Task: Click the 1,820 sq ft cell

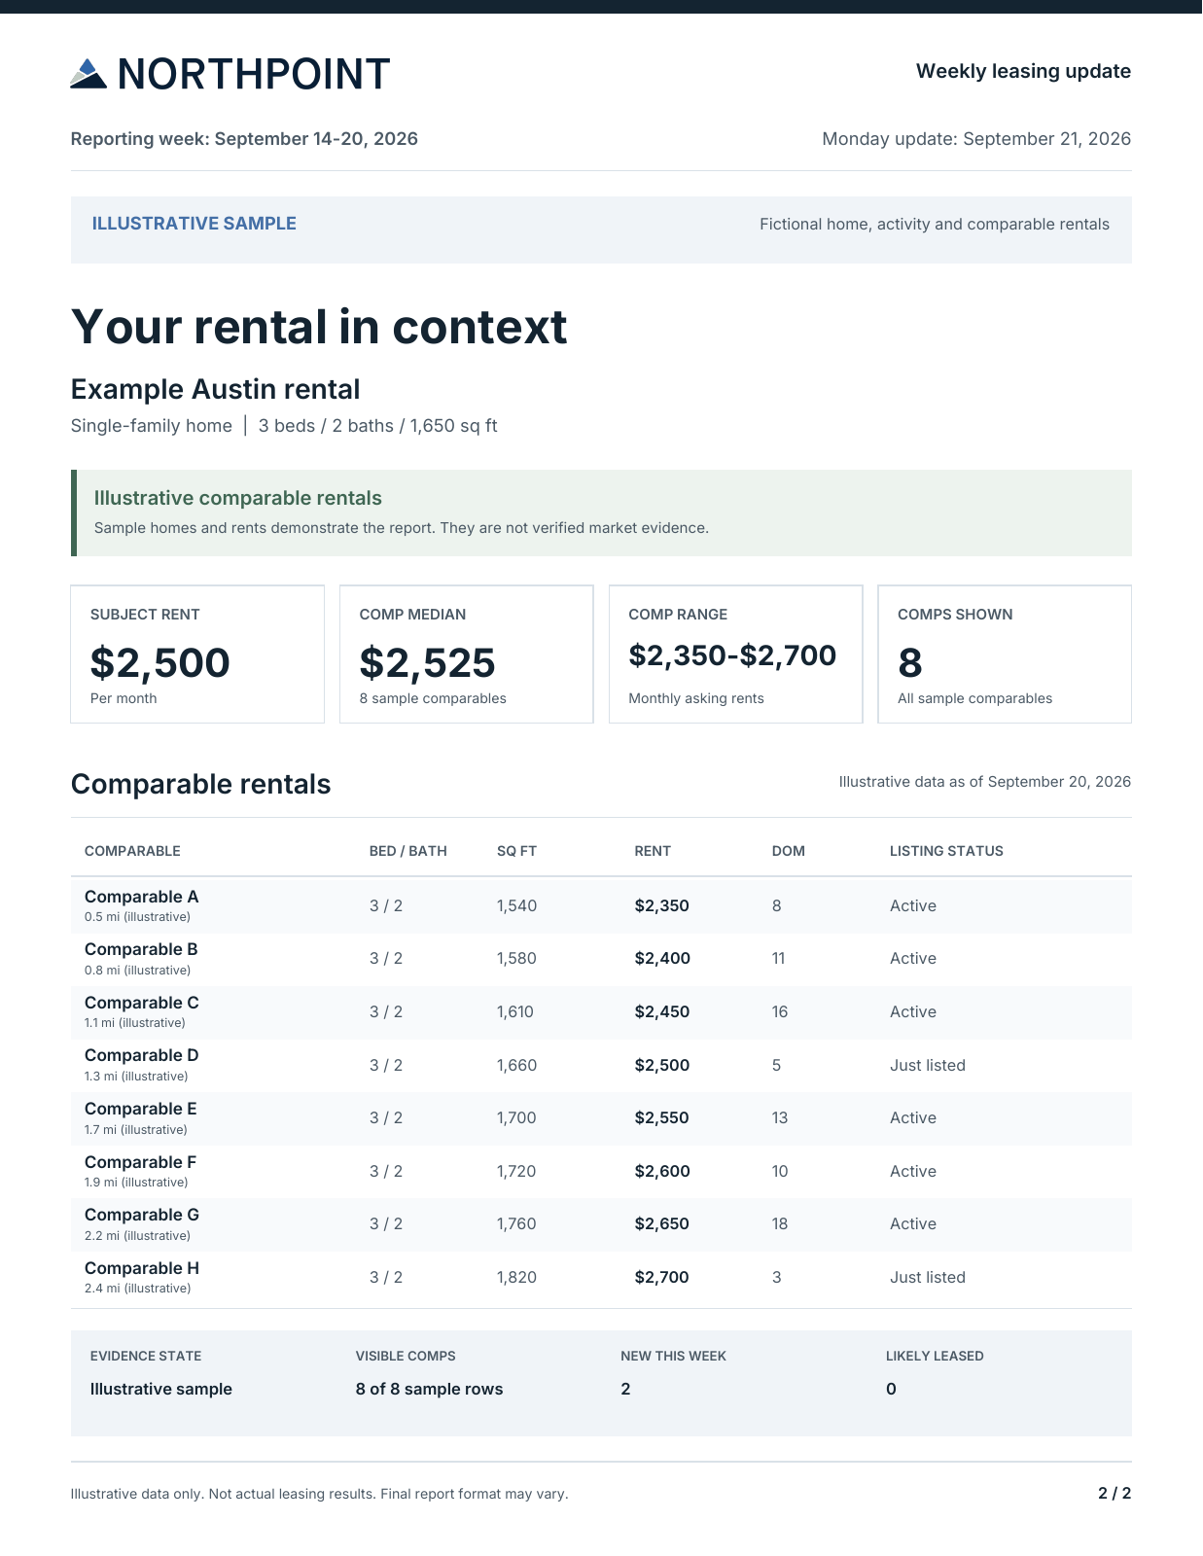Action: click(x=516, y=1277)
